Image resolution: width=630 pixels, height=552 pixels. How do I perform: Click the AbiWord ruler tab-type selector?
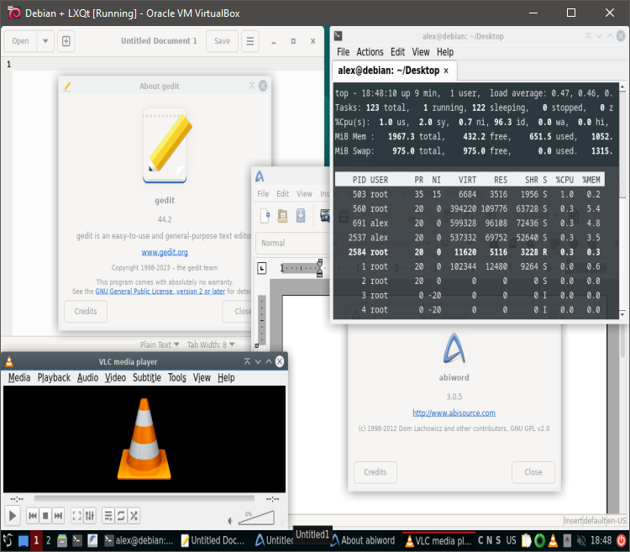[x=261, y=268]
